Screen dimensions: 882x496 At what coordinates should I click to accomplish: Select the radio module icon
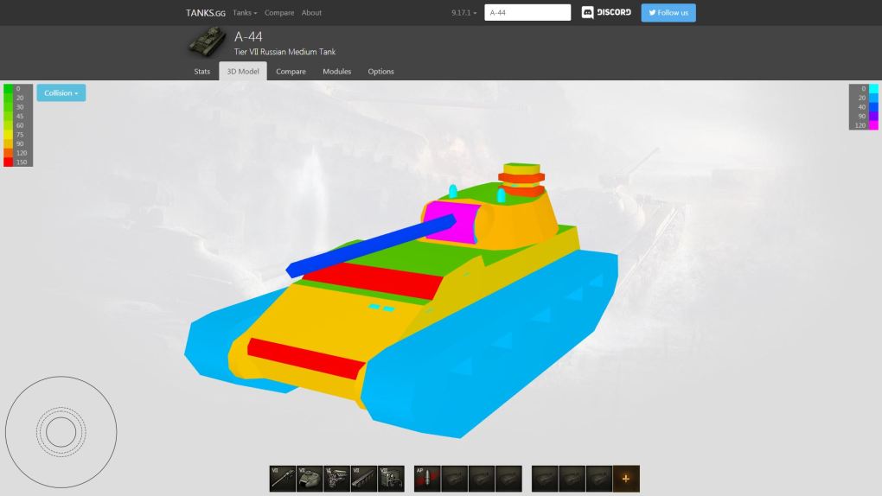391,478
